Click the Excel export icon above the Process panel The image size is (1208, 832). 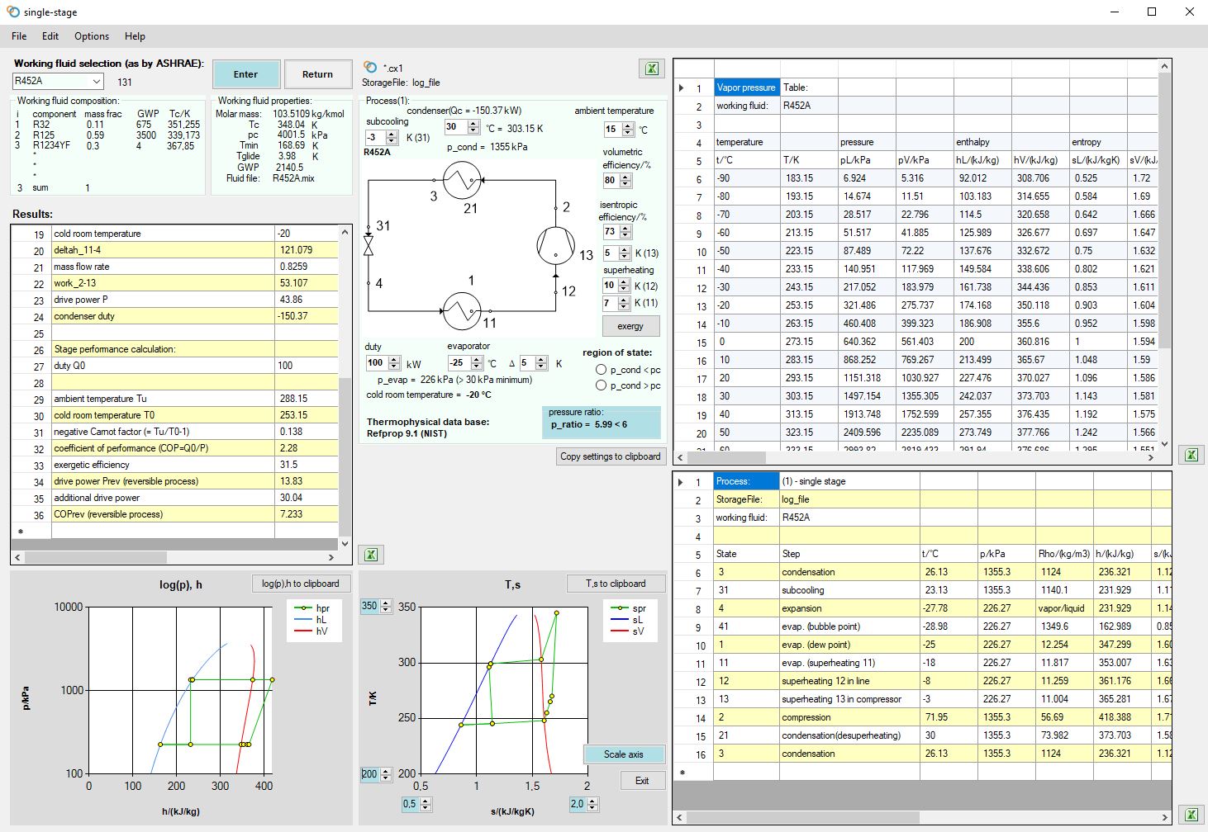652,69
